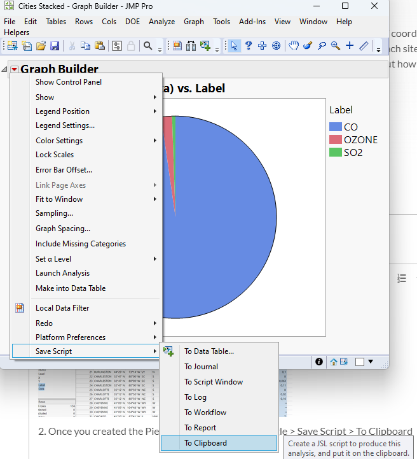Expand the tools toolbar overflow arrow
417x459 pixels.
pyautogui.click(x=378, y=50)
